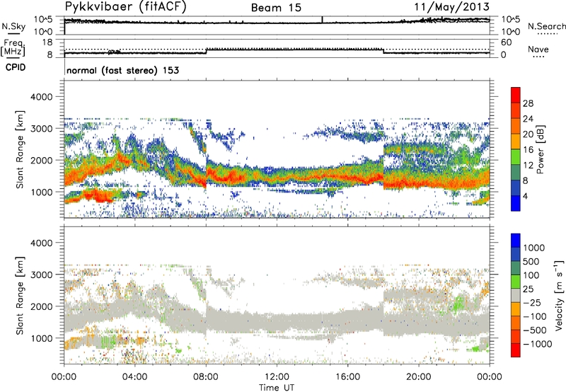Image resolution: width=566 pixels, height=392 pixels.
Task: Click the 'Power [dB]' colorbar label
Action: coord(540,149)
